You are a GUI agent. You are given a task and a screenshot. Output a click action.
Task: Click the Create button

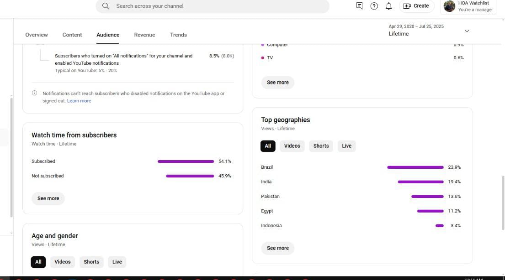[416, 6]
